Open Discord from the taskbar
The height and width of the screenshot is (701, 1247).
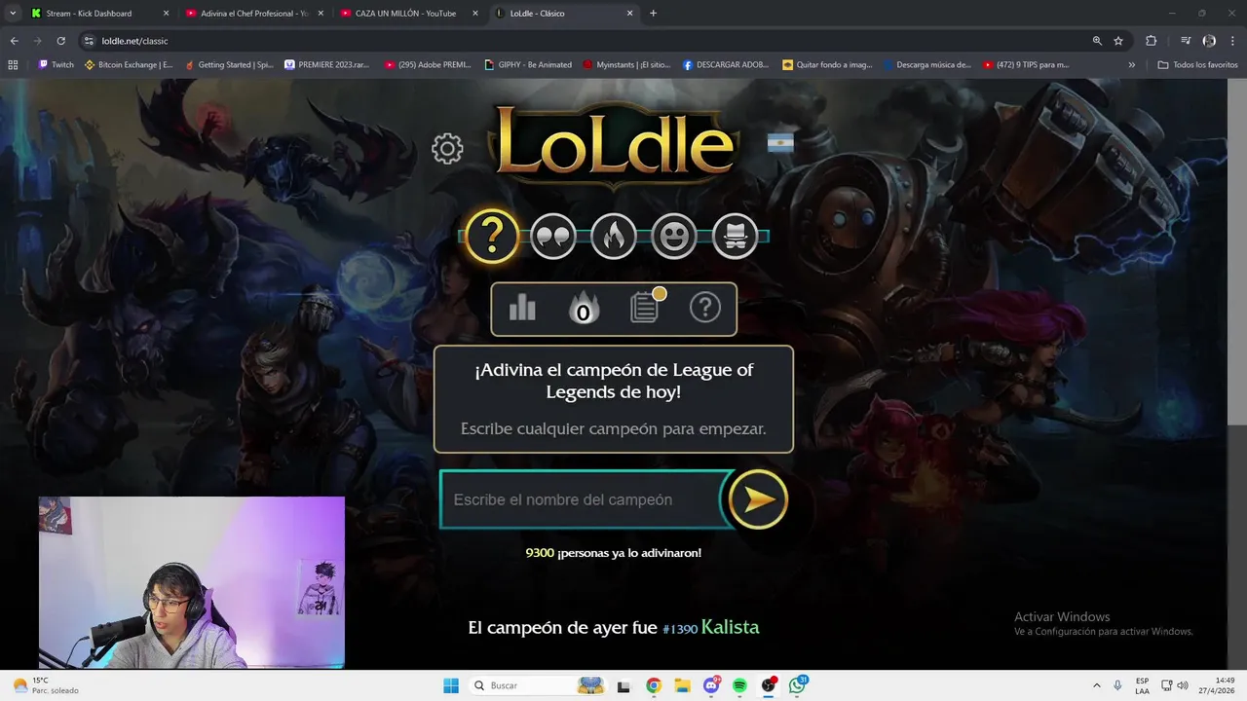(x=711, y=685)
